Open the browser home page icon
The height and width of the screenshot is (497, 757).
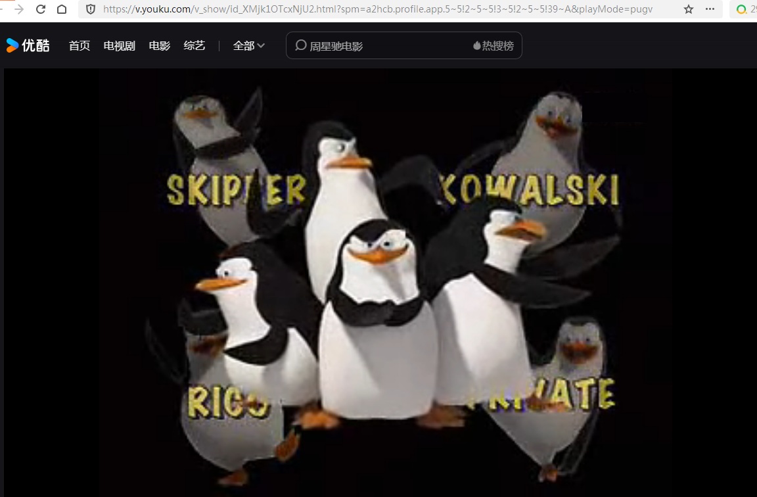click(62, 9)
